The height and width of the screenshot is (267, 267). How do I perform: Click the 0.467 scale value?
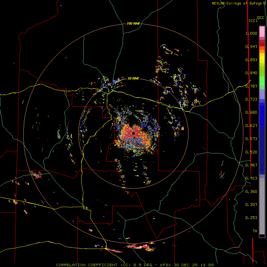coord(251,165)
